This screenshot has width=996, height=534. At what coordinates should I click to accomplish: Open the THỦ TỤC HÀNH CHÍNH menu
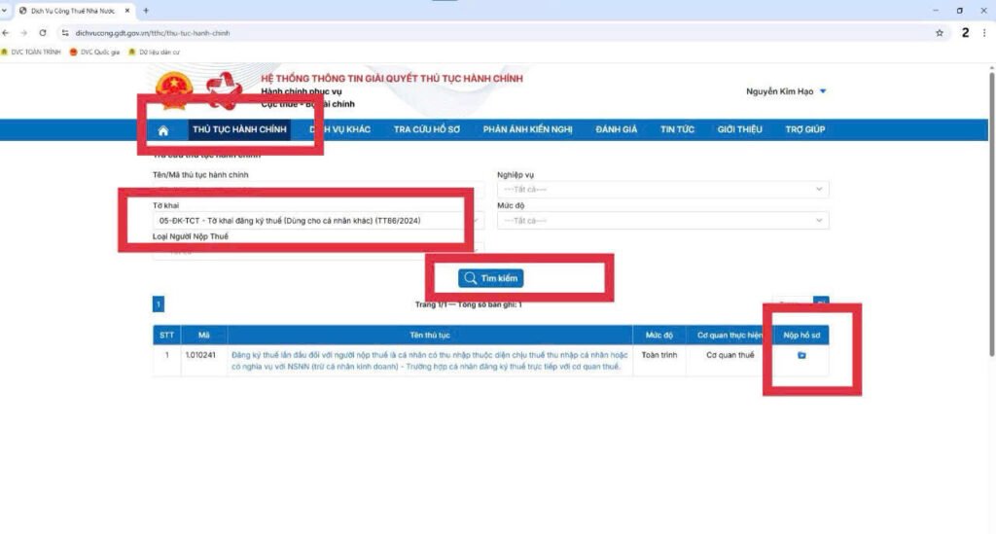coord(240,129)
